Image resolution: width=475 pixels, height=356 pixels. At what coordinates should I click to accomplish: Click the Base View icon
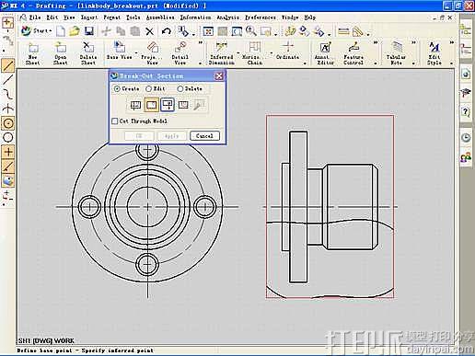click(x=119, y=52)
